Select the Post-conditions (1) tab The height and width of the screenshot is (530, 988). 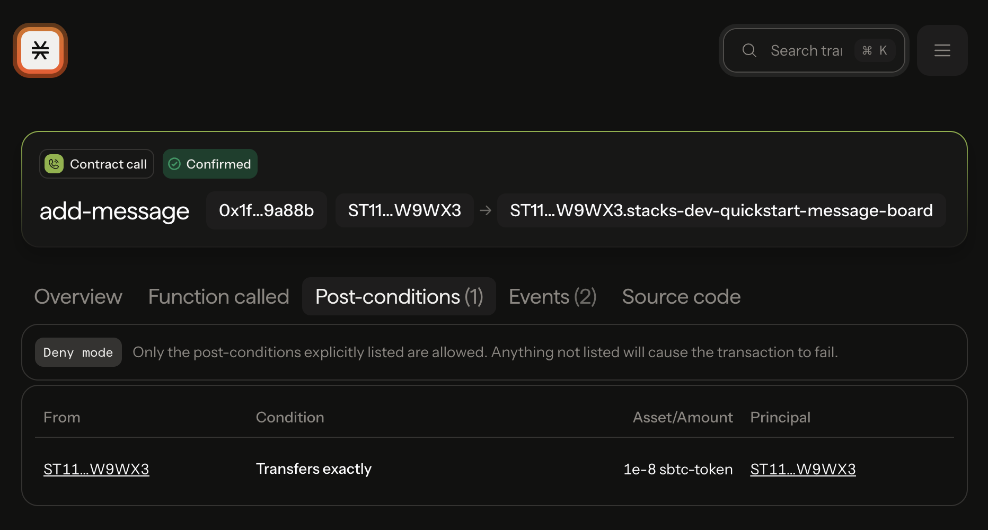399,297
